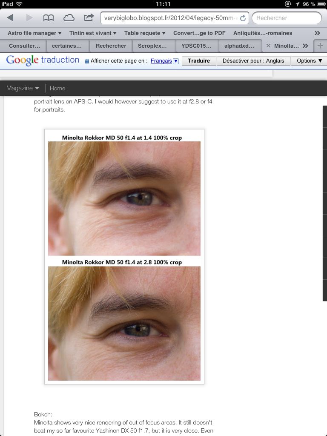
Task: Click the Français language link
Action: [161, 61]
